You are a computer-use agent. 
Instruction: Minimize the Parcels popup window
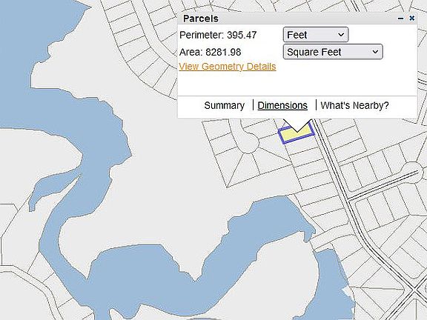pos(400,19)
